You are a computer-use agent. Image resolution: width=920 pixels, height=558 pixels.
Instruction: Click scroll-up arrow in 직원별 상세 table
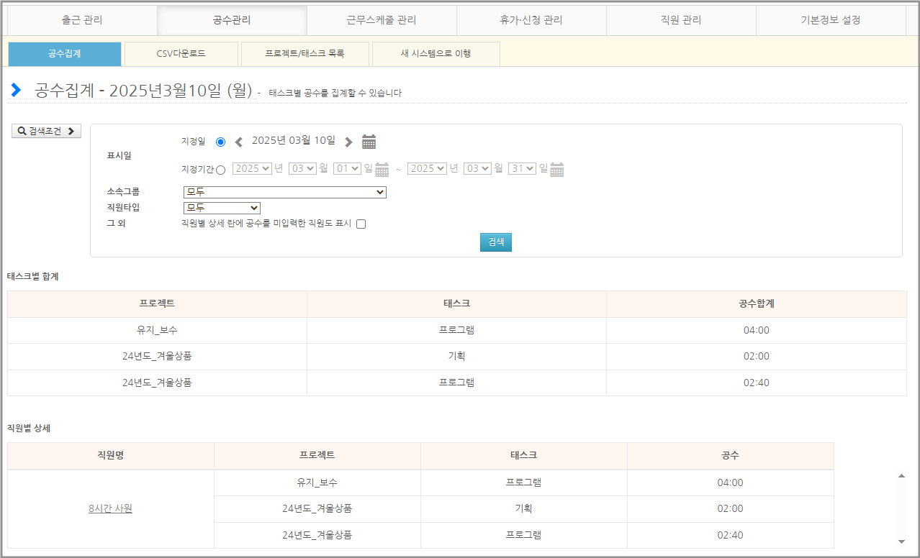[x=901, y=476]
